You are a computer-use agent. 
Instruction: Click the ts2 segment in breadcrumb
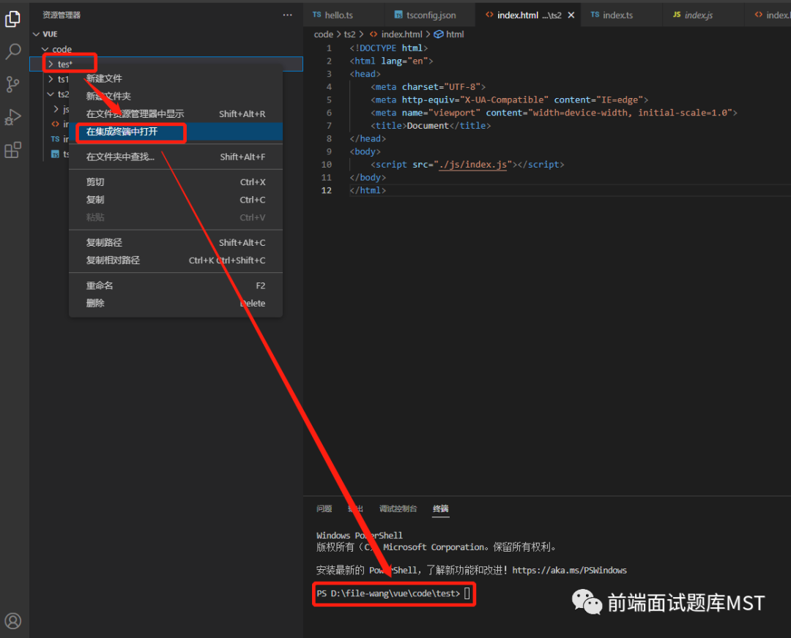349,34
